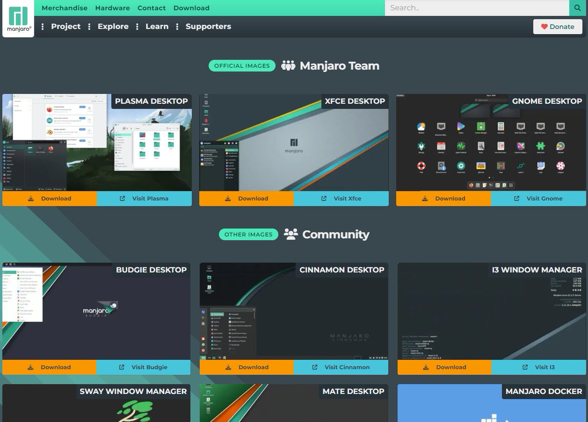588x422 pixels.
Task: Click the download icon under GNOME Desktop
Action: (x=425, y=199)
